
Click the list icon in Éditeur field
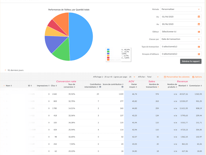(199, 32)
